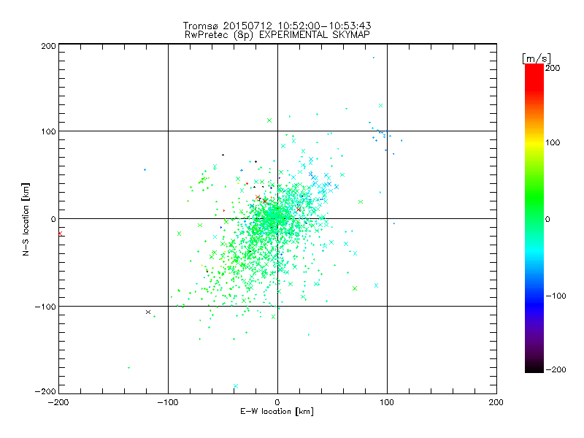
Task: Click the x-axis tick label '200'
Action: click(496, 402)
